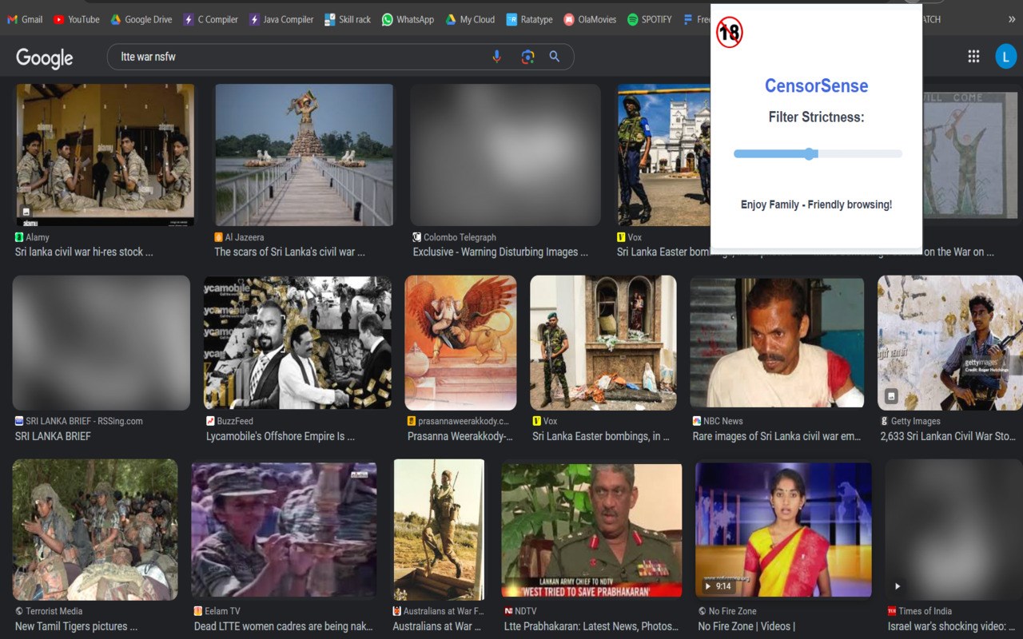
Task: Open the BuzzFeed Lycamobile collage image
Action: click(x=297, y=343)
